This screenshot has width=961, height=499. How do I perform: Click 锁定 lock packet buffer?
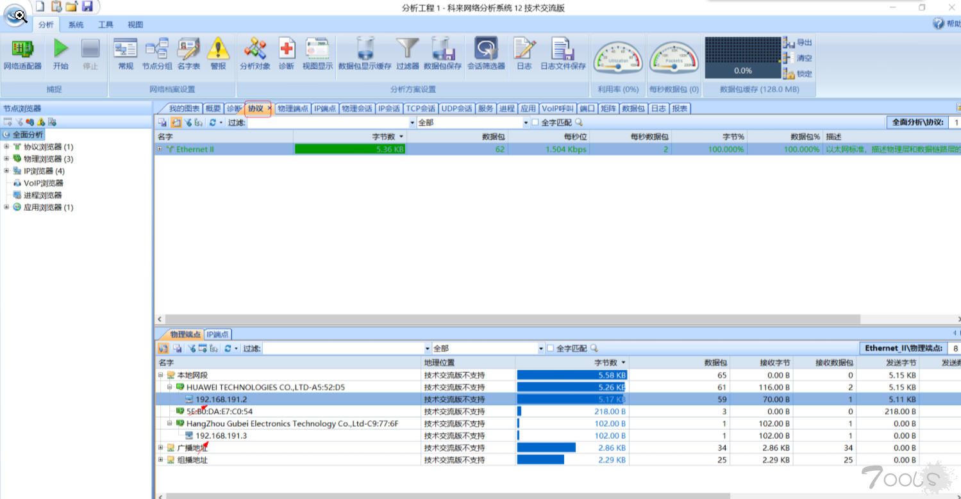pos(798,74)
